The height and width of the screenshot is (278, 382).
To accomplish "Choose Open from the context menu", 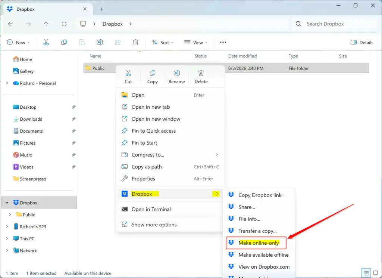I will 170,95.
